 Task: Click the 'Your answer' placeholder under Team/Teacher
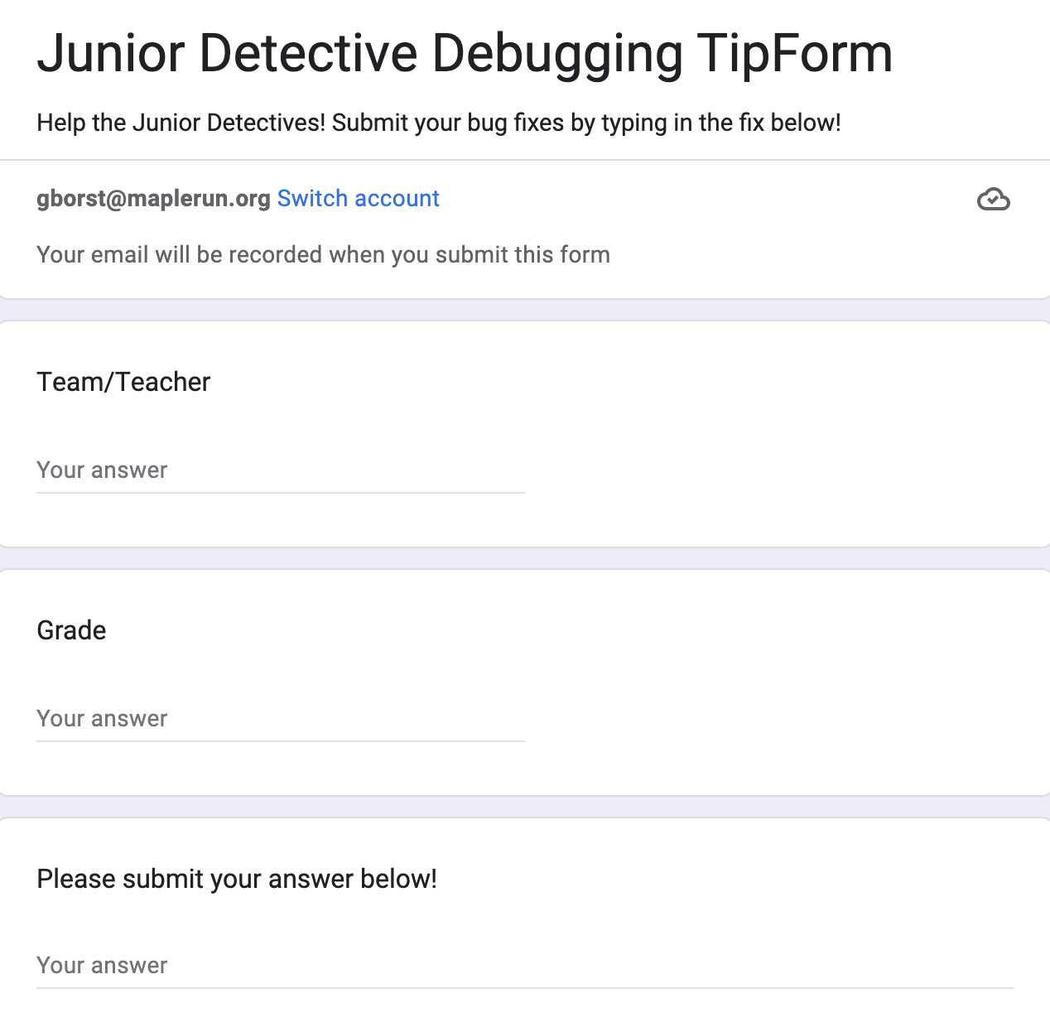102,470
